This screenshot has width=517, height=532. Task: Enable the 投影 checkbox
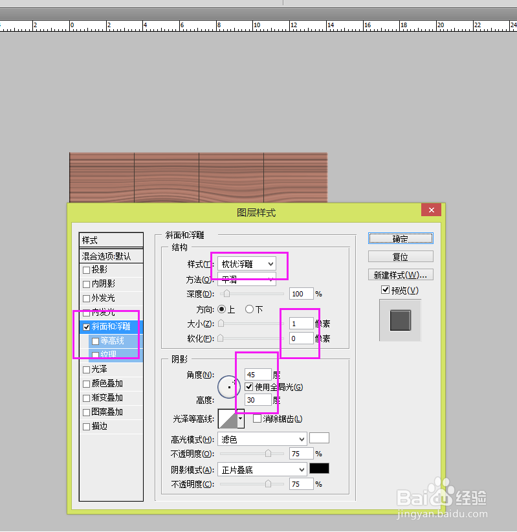pos(87,270)
